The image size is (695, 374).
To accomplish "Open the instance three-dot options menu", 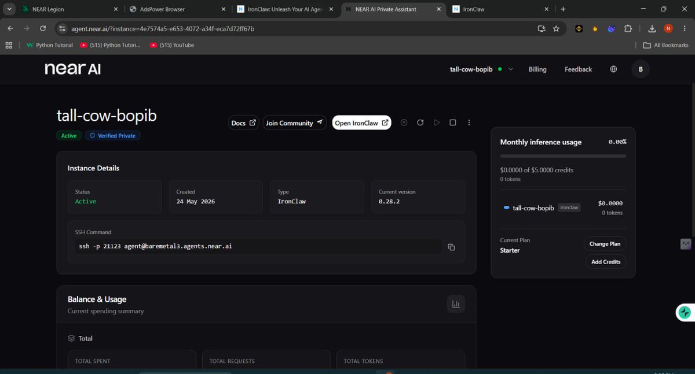I will (469, 123).
